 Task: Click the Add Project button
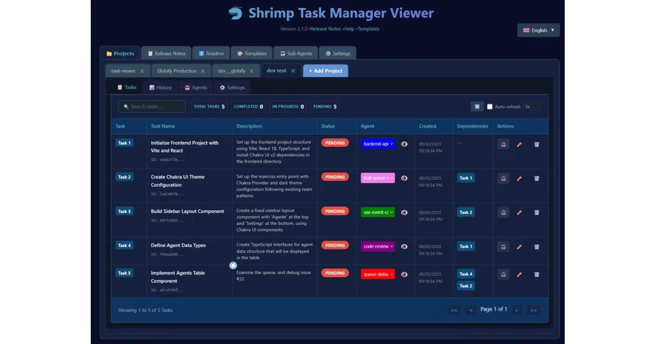pos(325,71)
